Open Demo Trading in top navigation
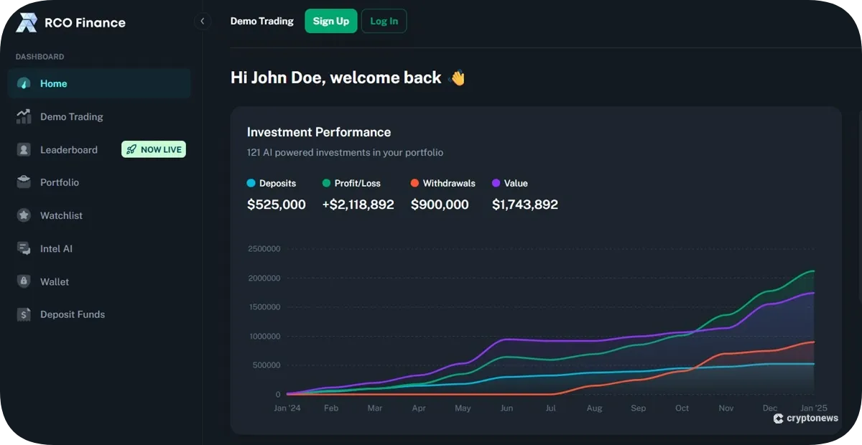Viewport: 862px width, 445px height. pos(261,22)
